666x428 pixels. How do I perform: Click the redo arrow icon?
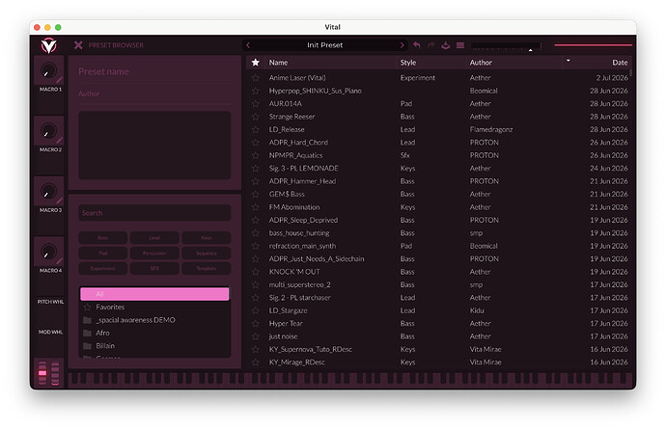tap(431, 45)
